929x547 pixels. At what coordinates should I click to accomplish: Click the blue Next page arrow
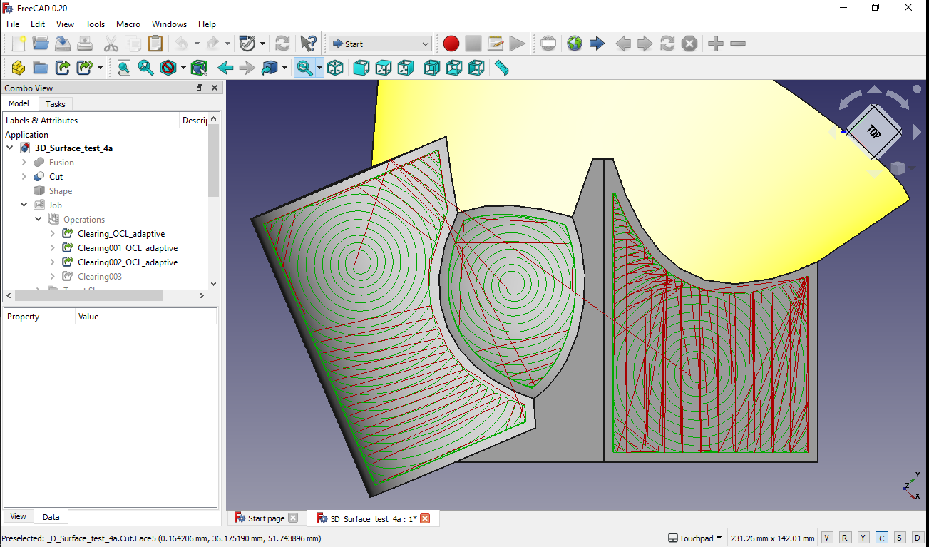coord(597,44)
